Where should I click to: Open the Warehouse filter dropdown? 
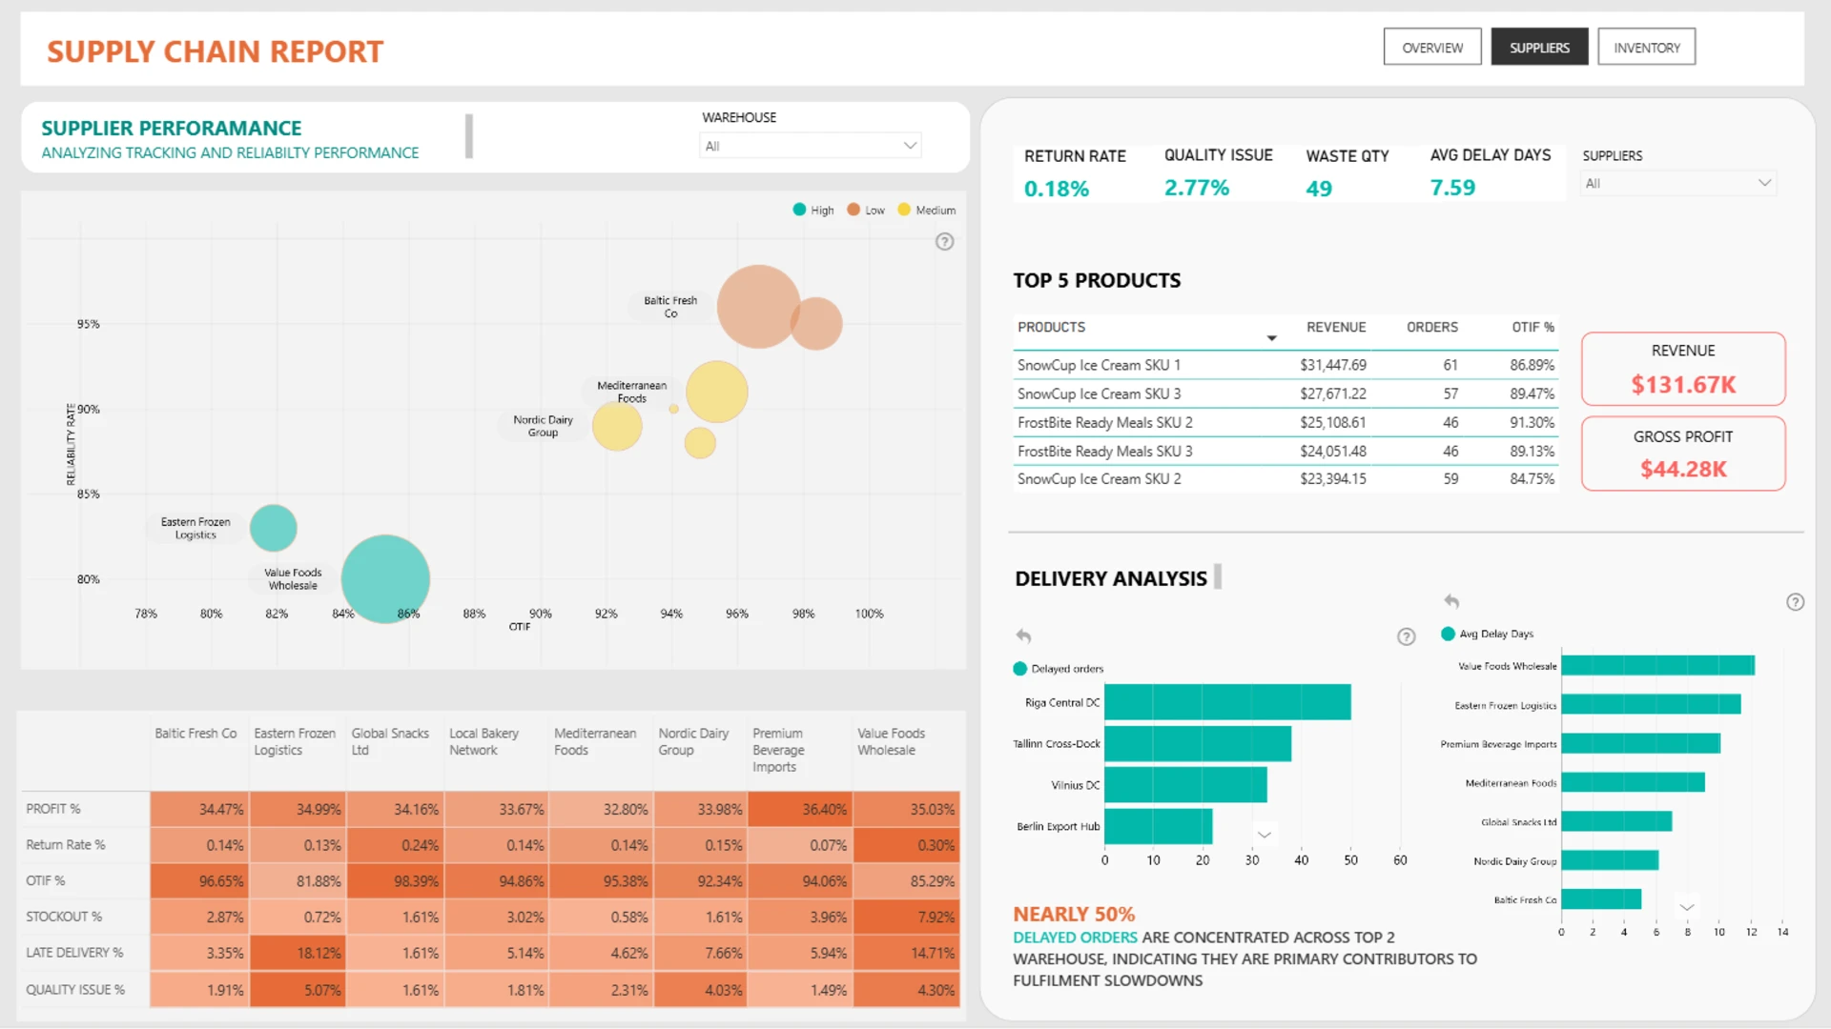(x=811, y=146)
